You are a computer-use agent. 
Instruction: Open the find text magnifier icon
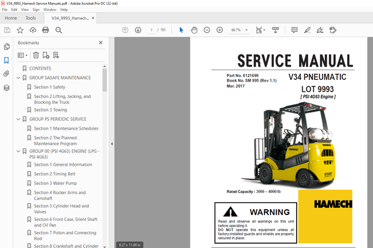pyautogui.click(x=58, y=30)
